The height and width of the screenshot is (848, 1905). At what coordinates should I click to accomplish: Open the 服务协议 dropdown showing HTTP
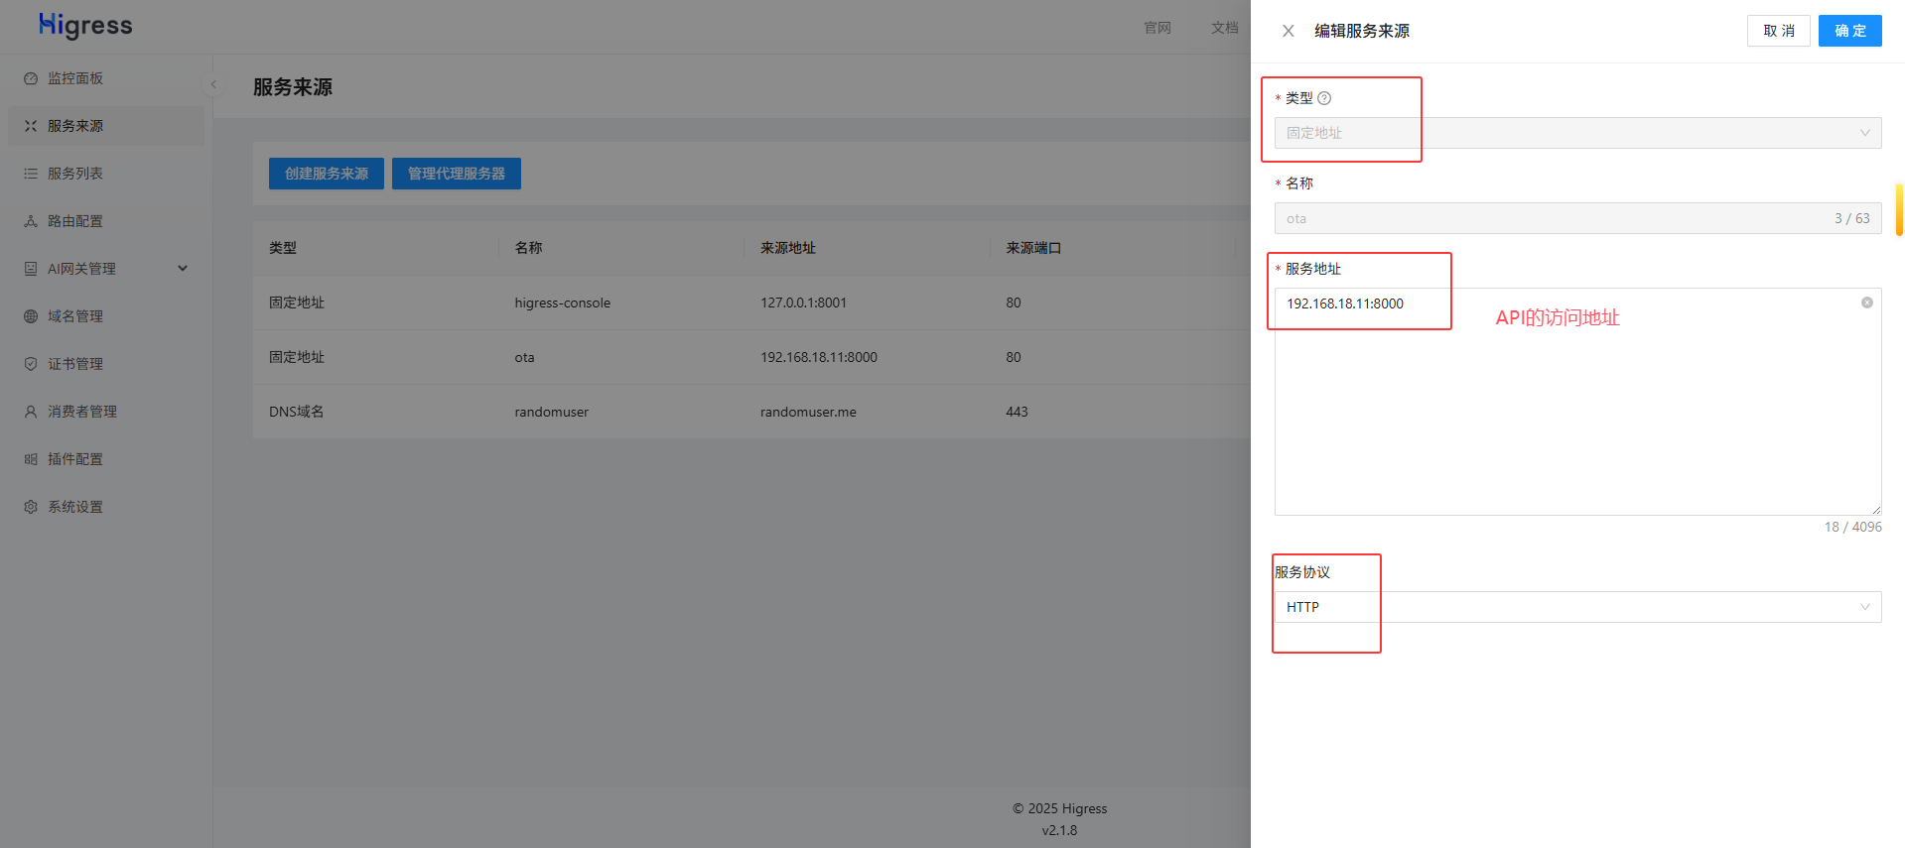1577,607
